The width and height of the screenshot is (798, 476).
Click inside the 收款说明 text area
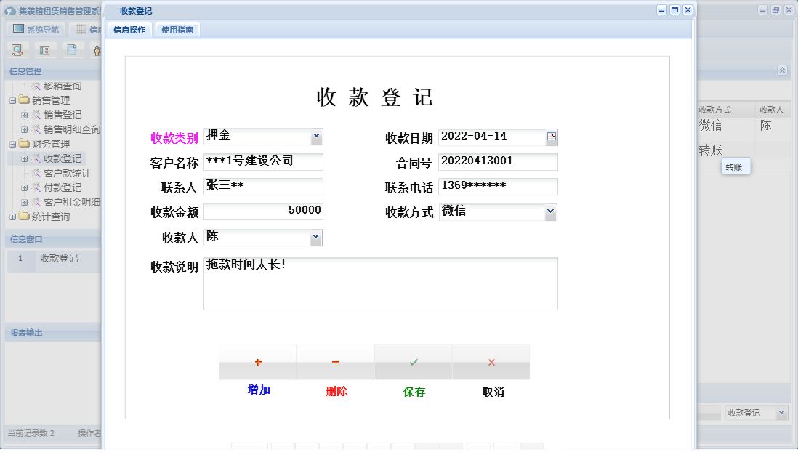[x=378, y=283]
